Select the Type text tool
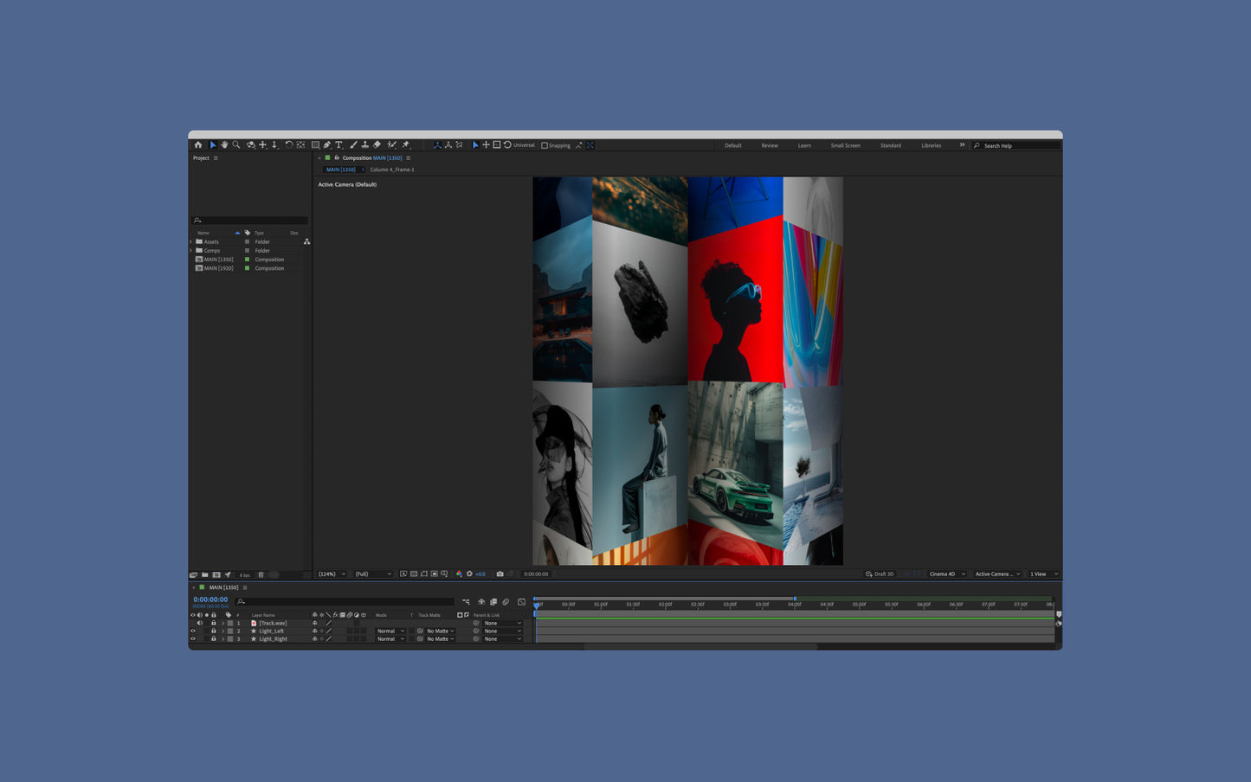This screenshot has height=782, width=1251. coord(339,145)
